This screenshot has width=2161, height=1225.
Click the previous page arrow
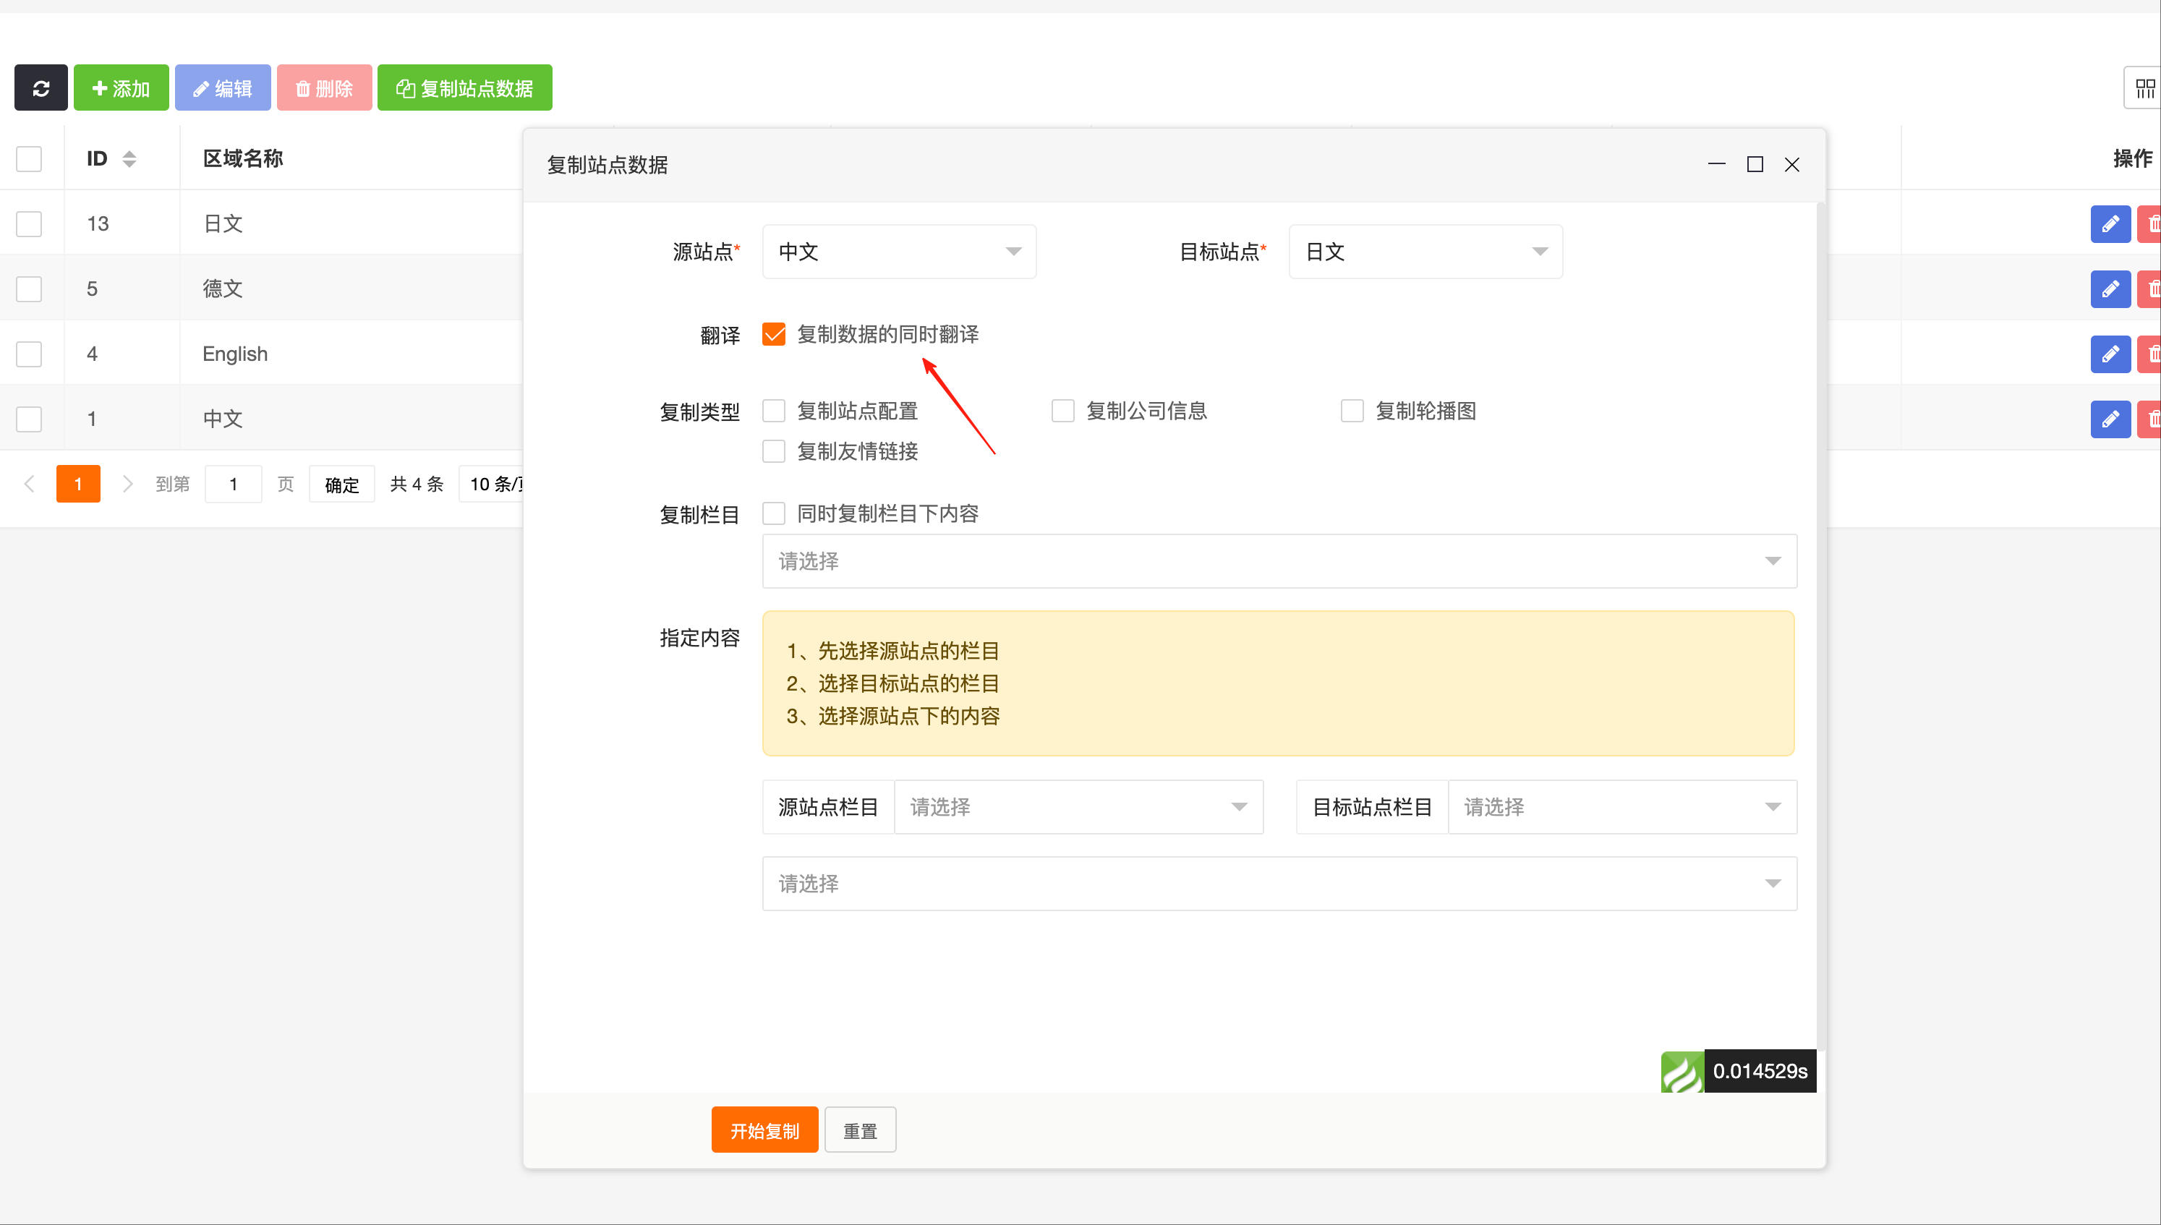pyautogui.click(x=30, y=484)
